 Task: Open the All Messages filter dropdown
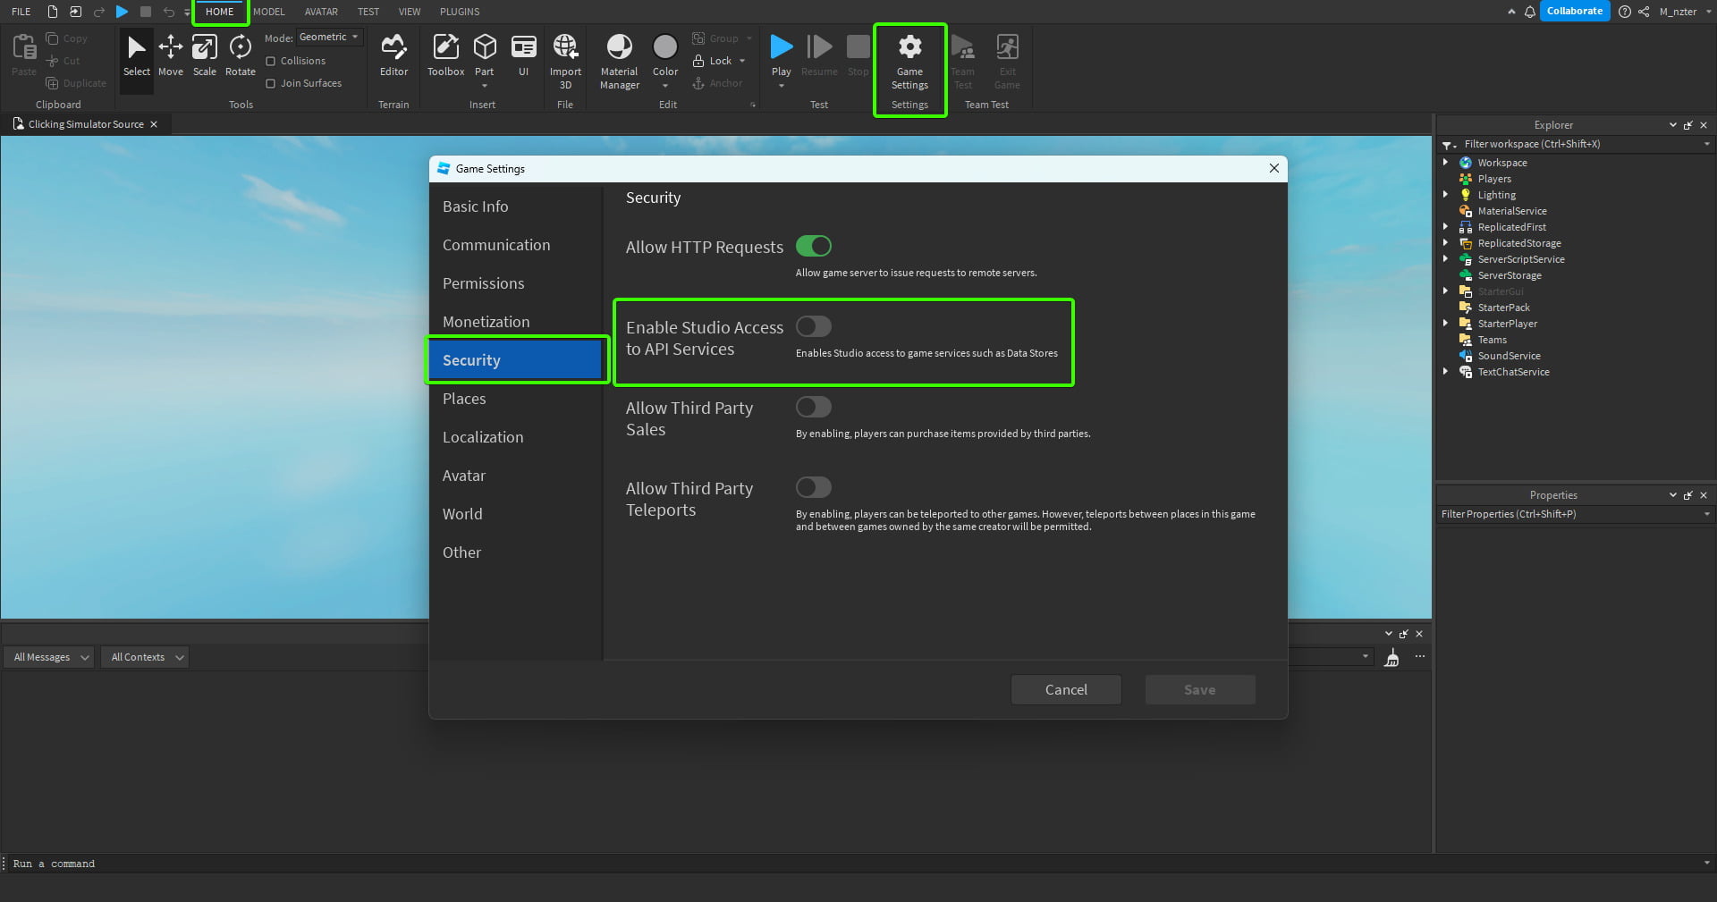coord(48,657)
